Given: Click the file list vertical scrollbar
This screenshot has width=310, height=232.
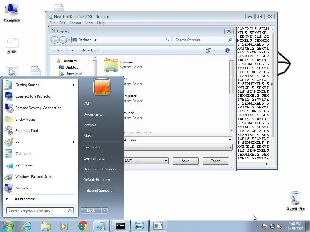Looking at the screenshot, I should [x=232, y=77].
